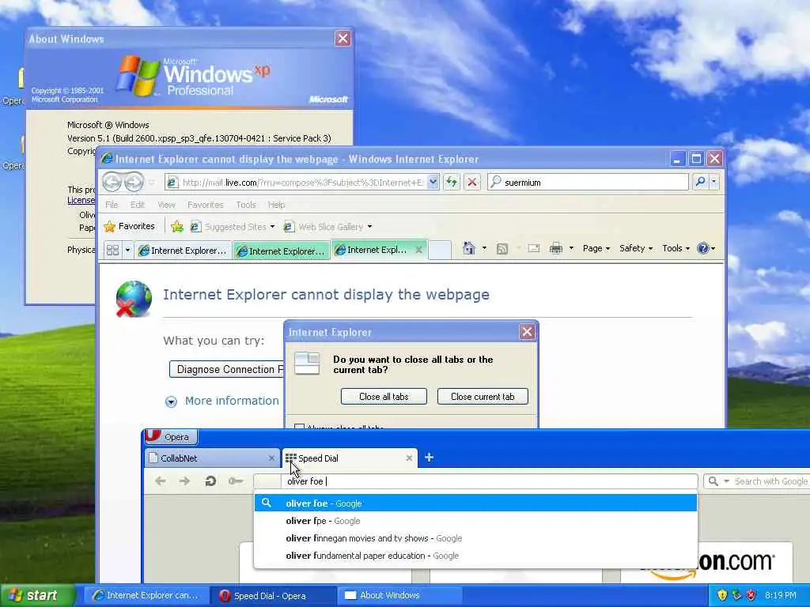Click the IE RSS feeds icon
810x607 pixels.
(502, 249)
